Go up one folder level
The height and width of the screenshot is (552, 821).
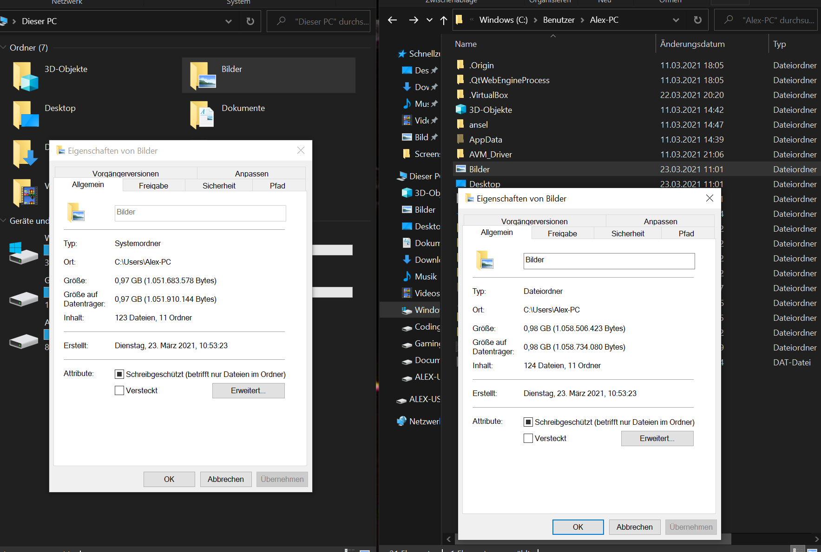(x=444, y=20)
